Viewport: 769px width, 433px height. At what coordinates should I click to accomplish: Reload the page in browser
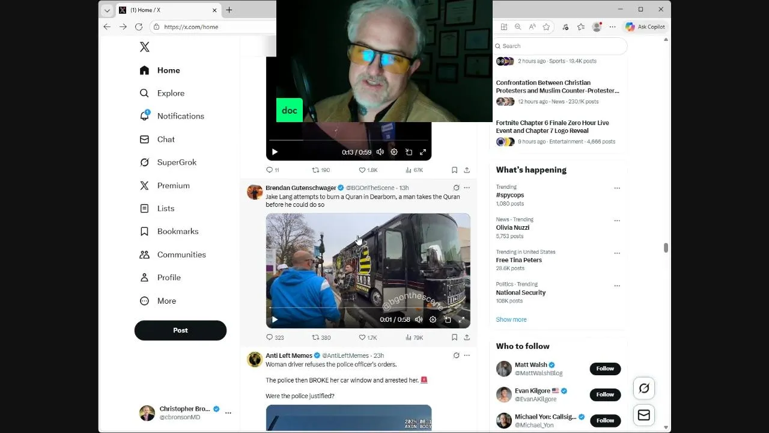pos(139,26)
